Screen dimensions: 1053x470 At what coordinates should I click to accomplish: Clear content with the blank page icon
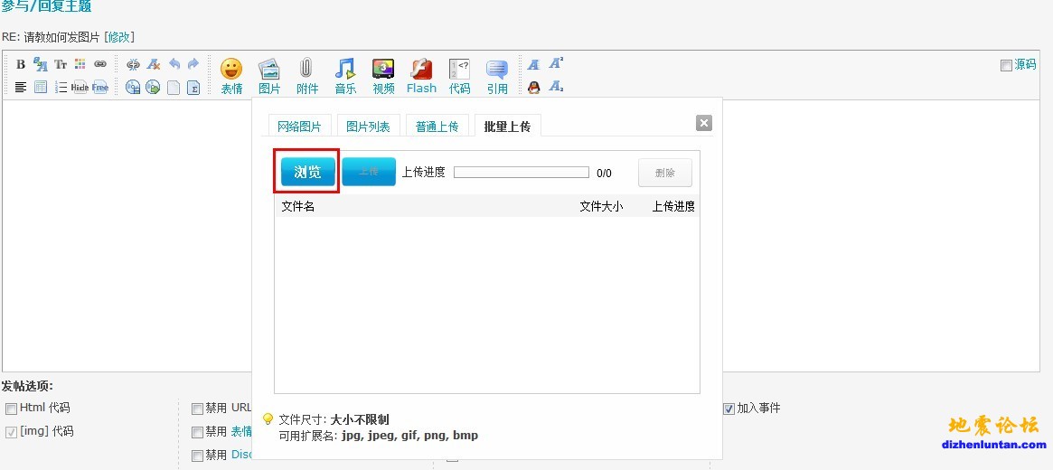(x=174, y=88)
